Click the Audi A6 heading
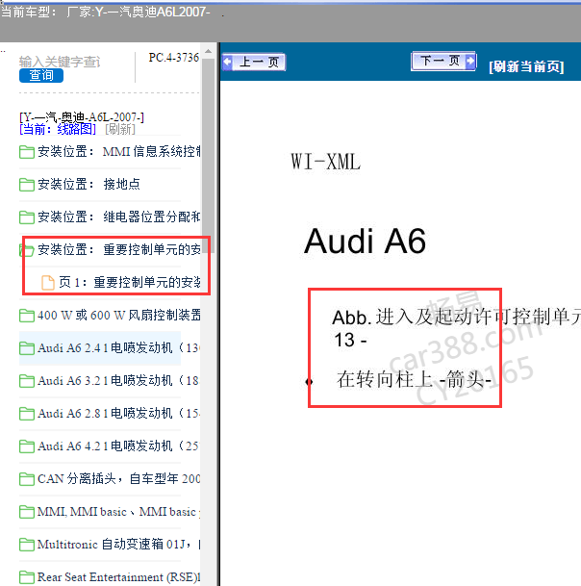The height and width of the screenshot is (586, 581). [365, 242]
